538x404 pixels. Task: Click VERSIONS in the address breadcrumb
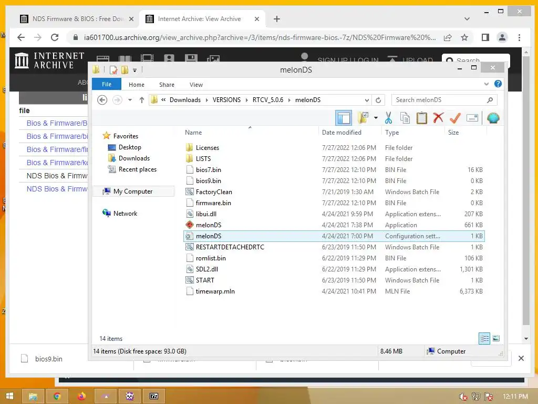tap(226, 100)
